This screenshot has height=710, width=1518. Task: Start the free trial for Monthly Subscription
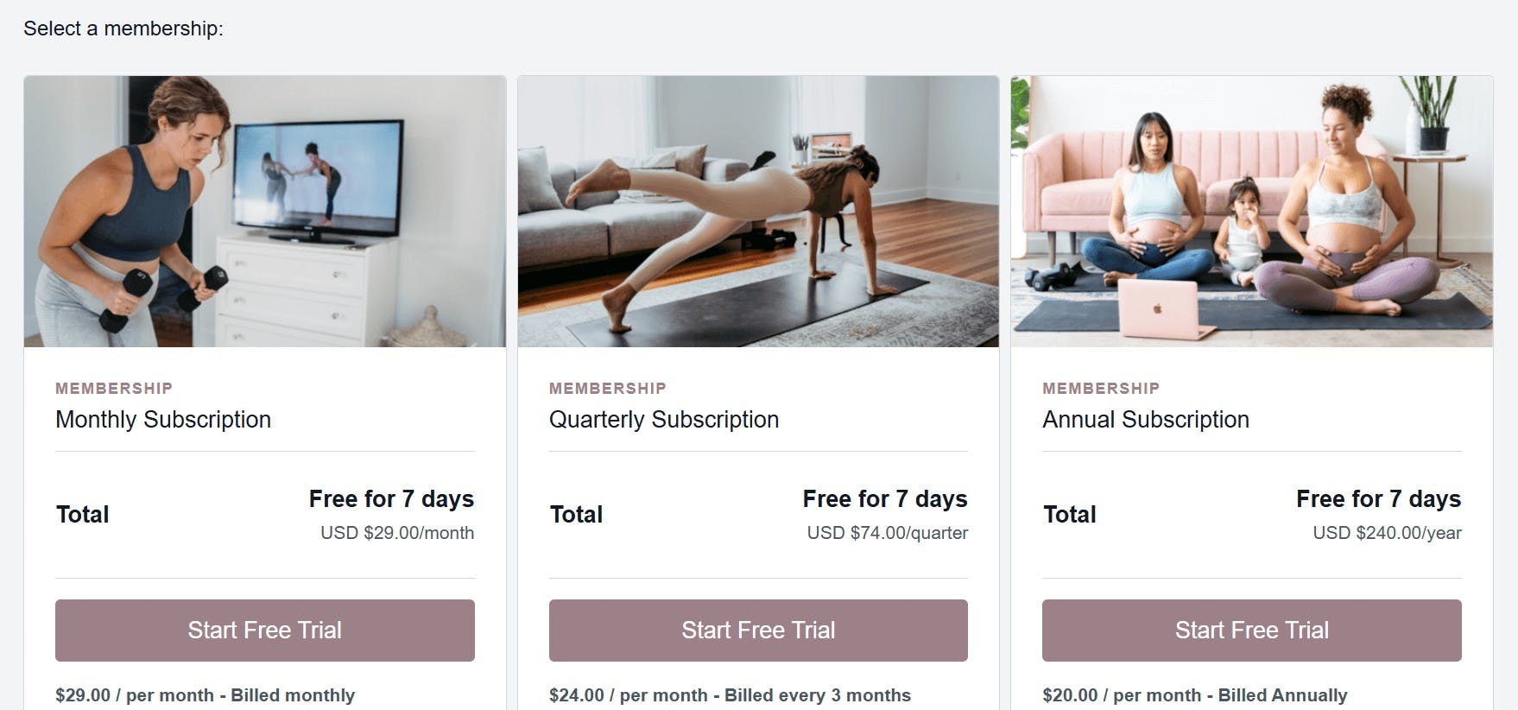pyautogui.click(x=265, y=631)
